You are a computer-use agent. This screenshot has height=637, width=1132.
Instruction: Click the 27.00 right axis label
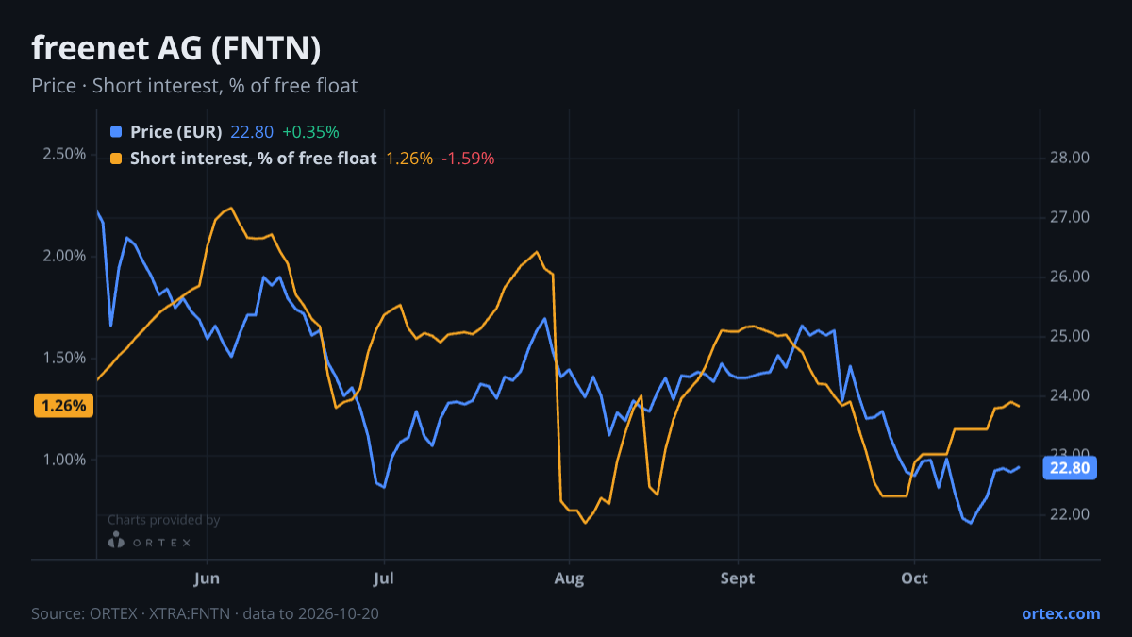pyautogui.click(x=1070, y=218)
